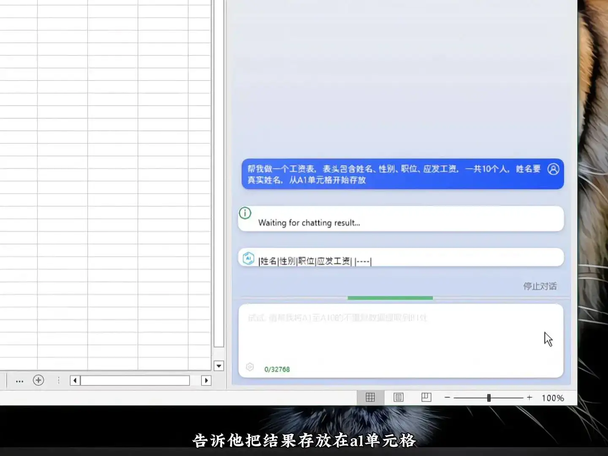
Task: Click the down arrow on the vertical scrollbar
Action: tap(219, 366)
